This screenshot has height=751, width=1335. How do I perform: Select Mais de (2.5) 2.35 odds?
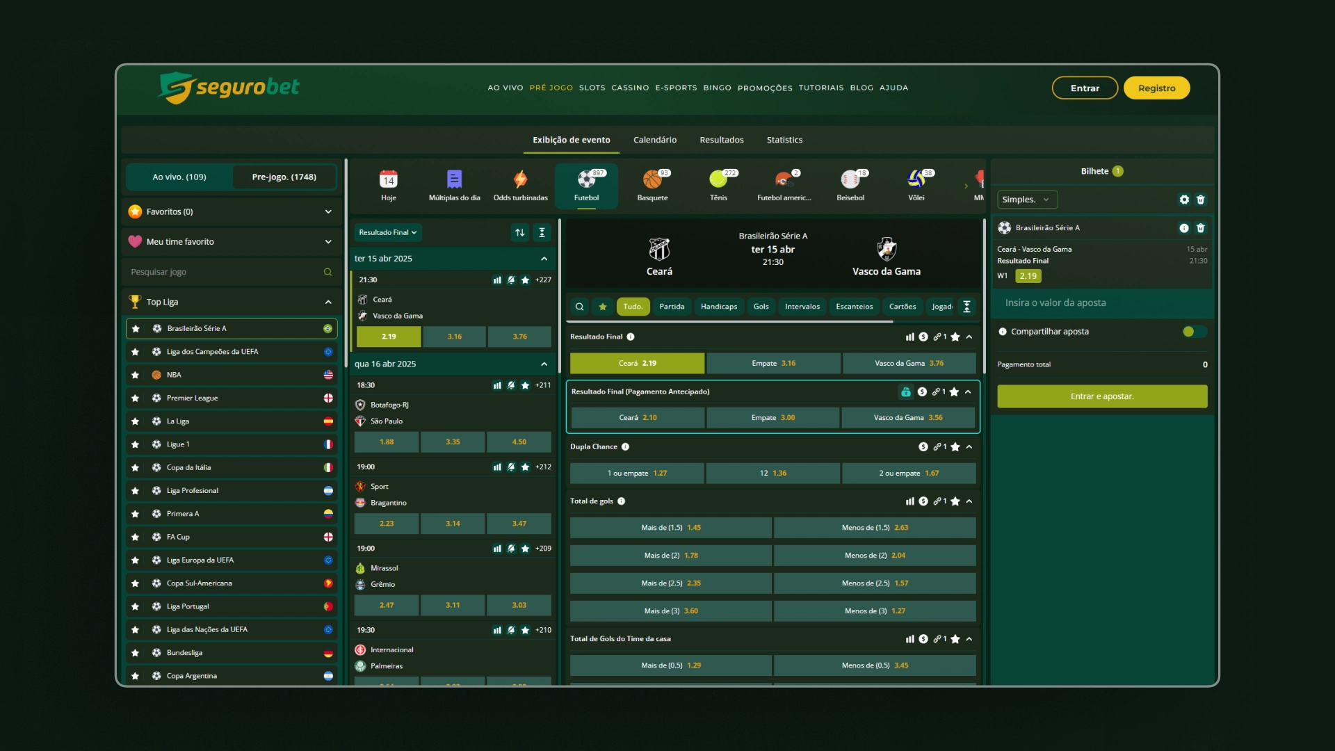(670, 583)
